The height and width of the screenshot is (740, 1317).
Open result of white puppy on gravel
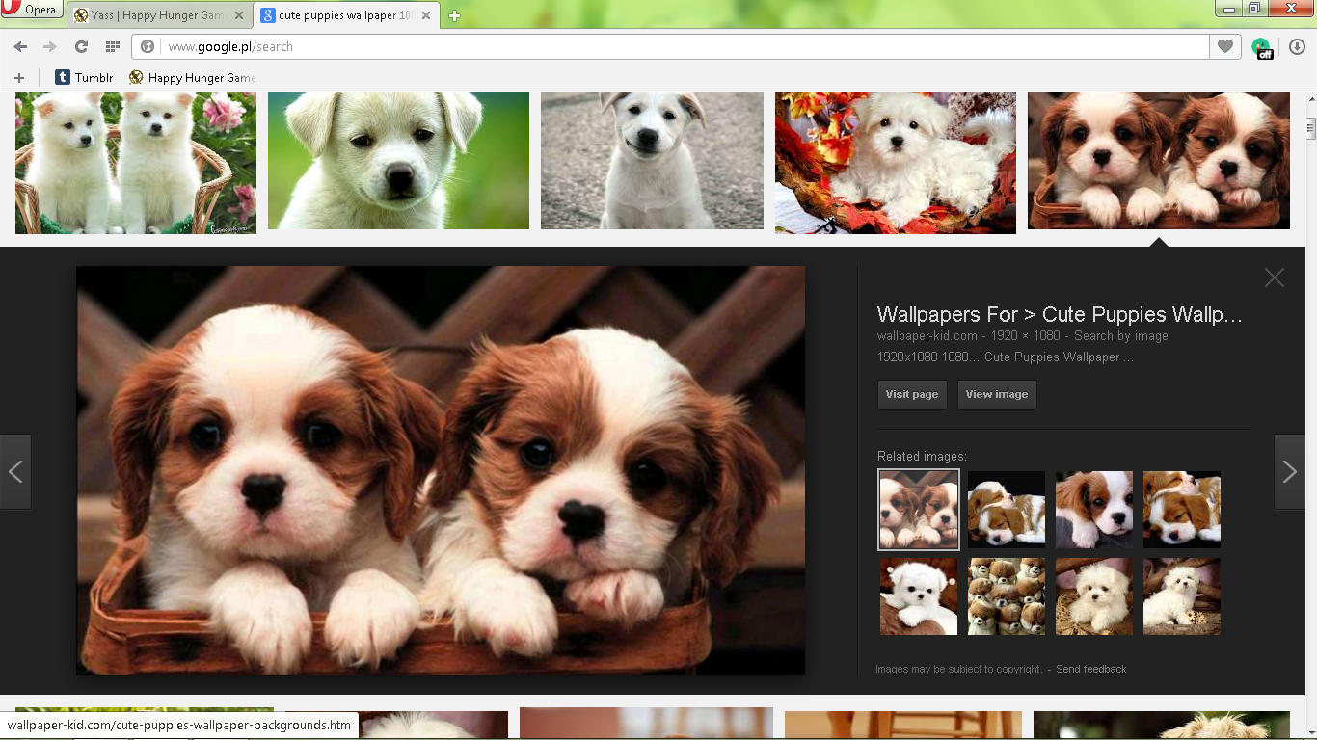[x=652, y=161]
